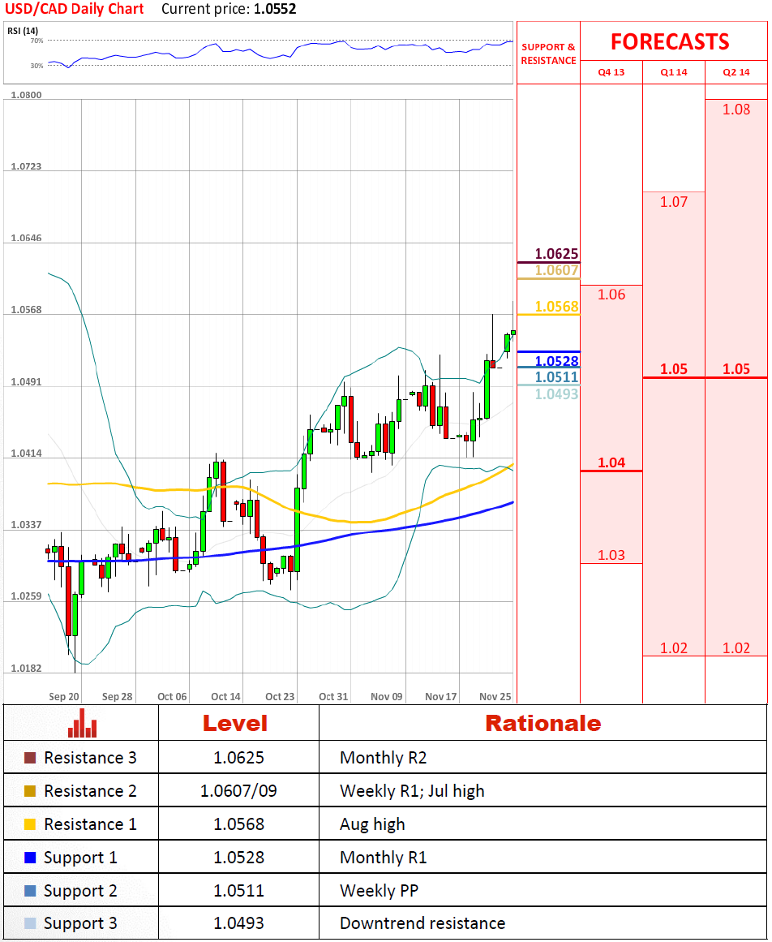Click the Support & Resistance header
772x942 pixels.
point(548,54)
